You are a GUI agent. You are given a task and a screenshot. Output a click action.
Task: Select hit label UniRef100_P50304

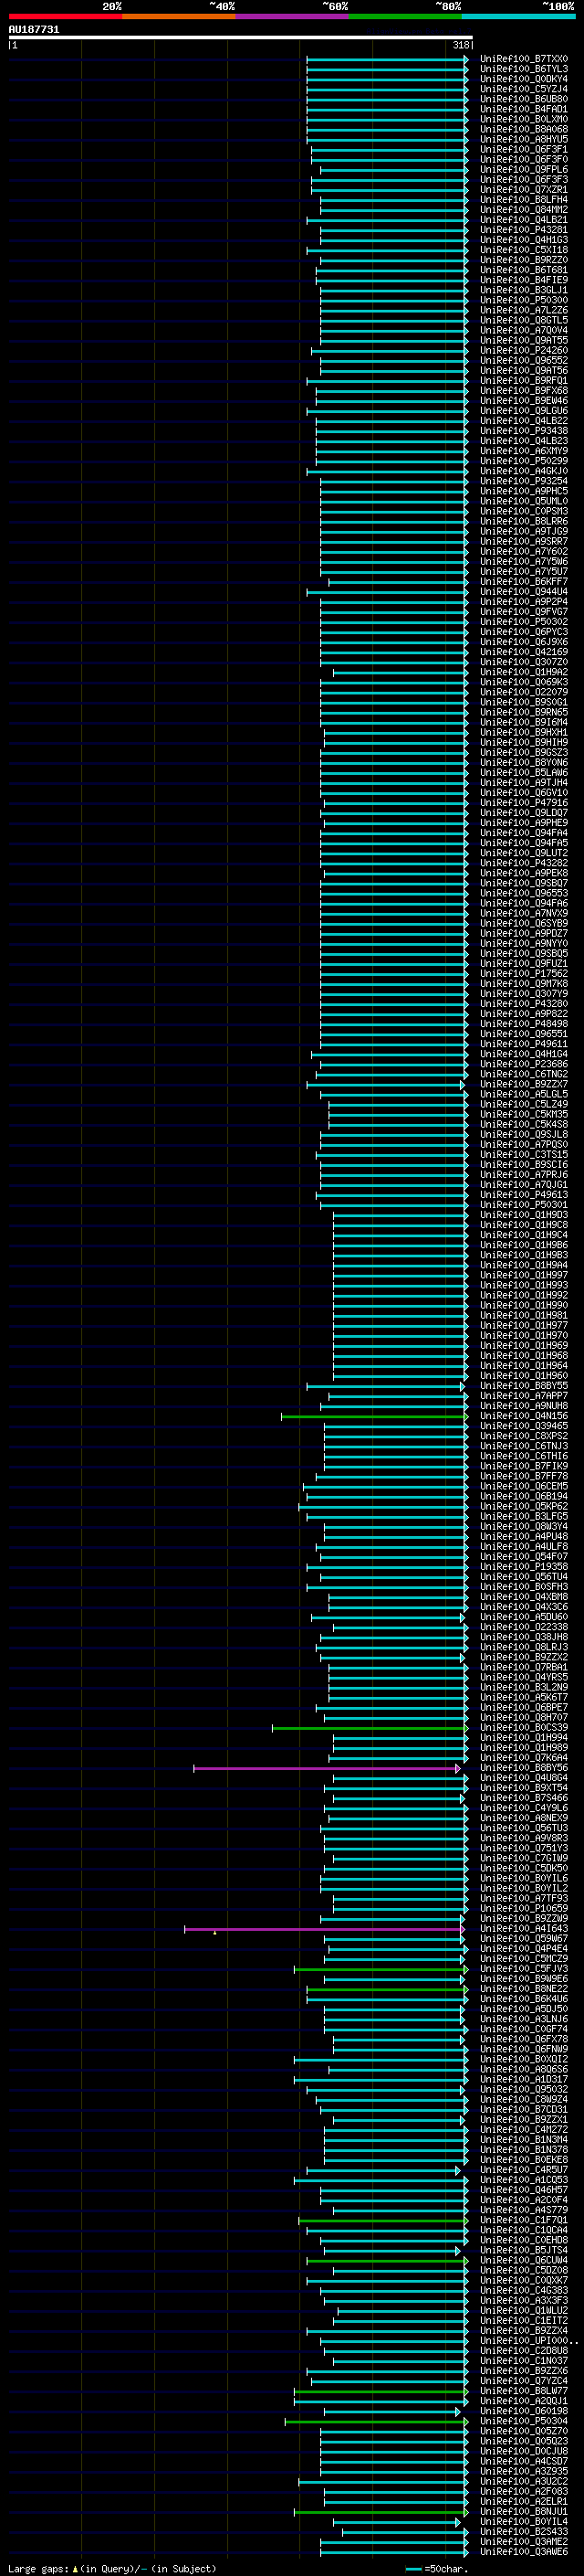[x=523, y=2421]
